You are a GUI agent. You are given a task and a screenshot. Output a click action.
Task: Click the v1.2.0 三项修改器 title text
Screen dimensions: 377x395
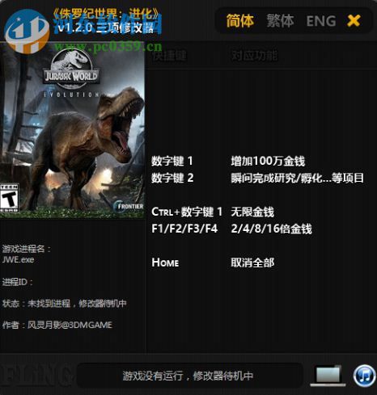point(106,27)
